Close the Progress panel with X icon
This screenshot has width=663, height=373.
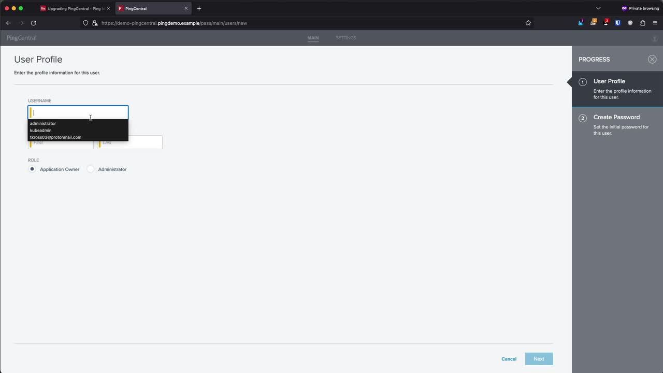pyautogui.click(x=652, y=59)
